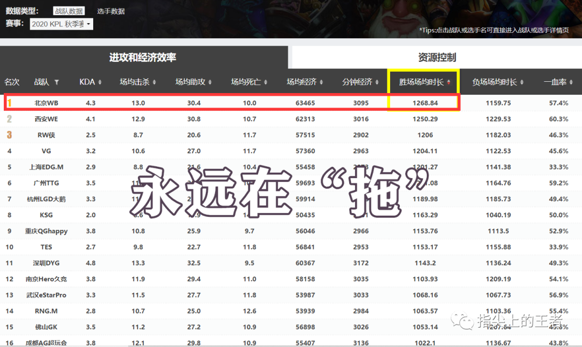
Task: Open team page for VG
Action: (46, 151)
